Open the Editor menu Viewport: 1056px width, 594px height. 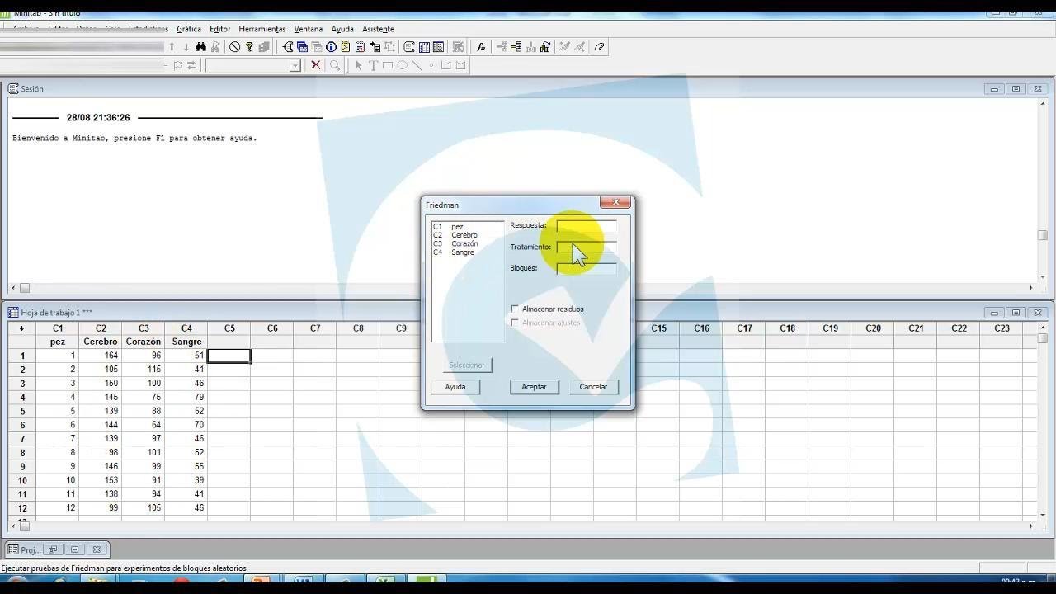coord(220,29)
